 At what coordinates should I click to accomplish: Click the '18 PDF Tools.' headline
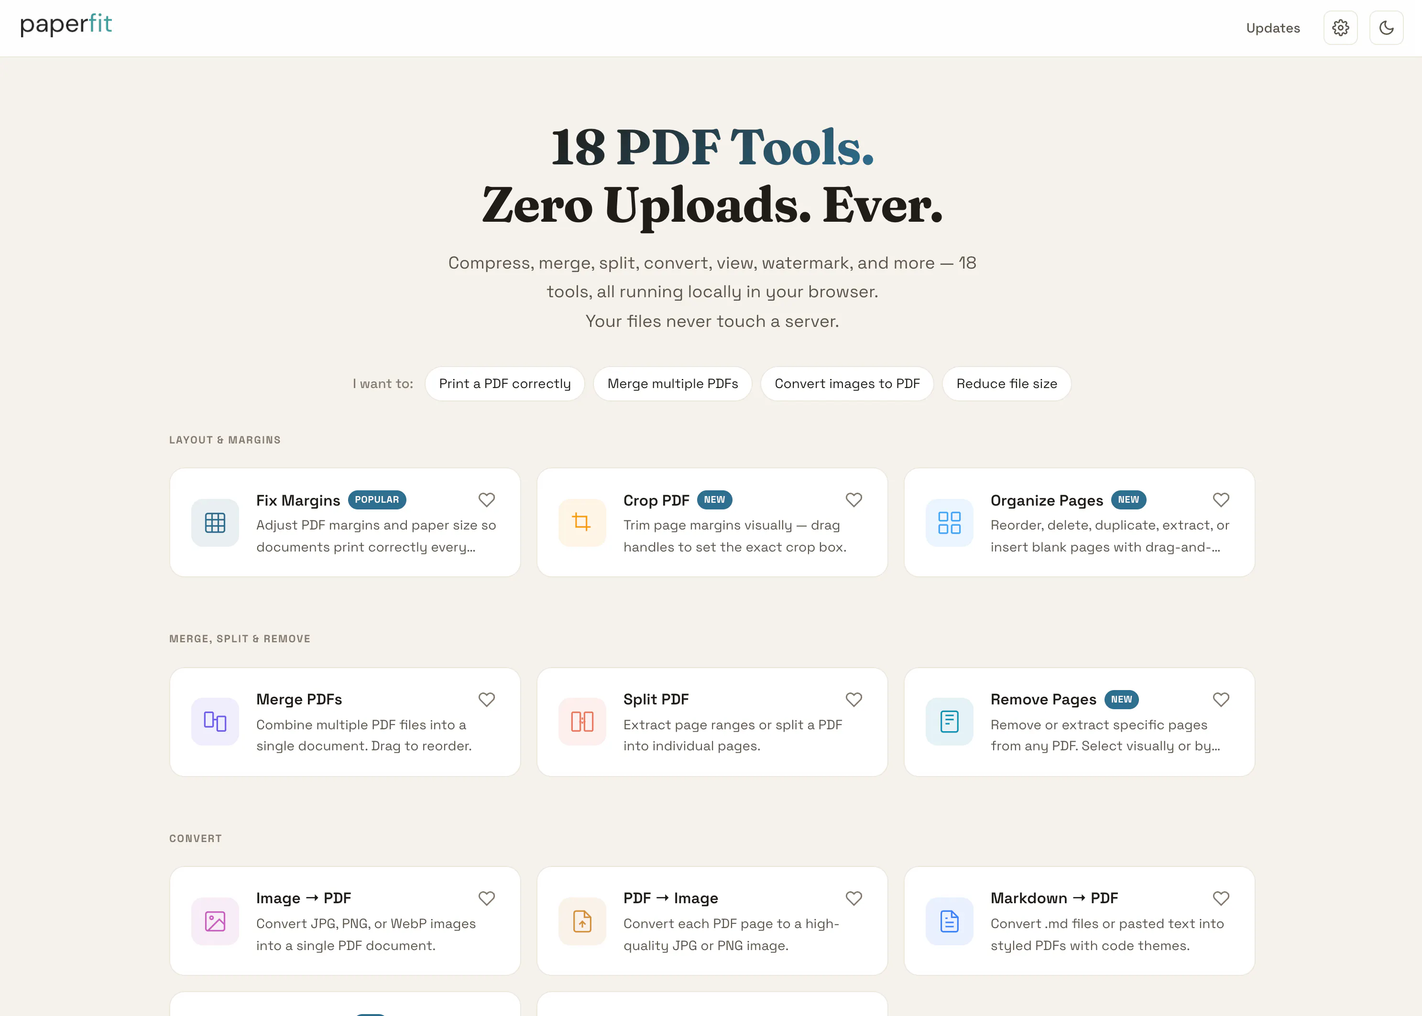click(x=711, y=147)
